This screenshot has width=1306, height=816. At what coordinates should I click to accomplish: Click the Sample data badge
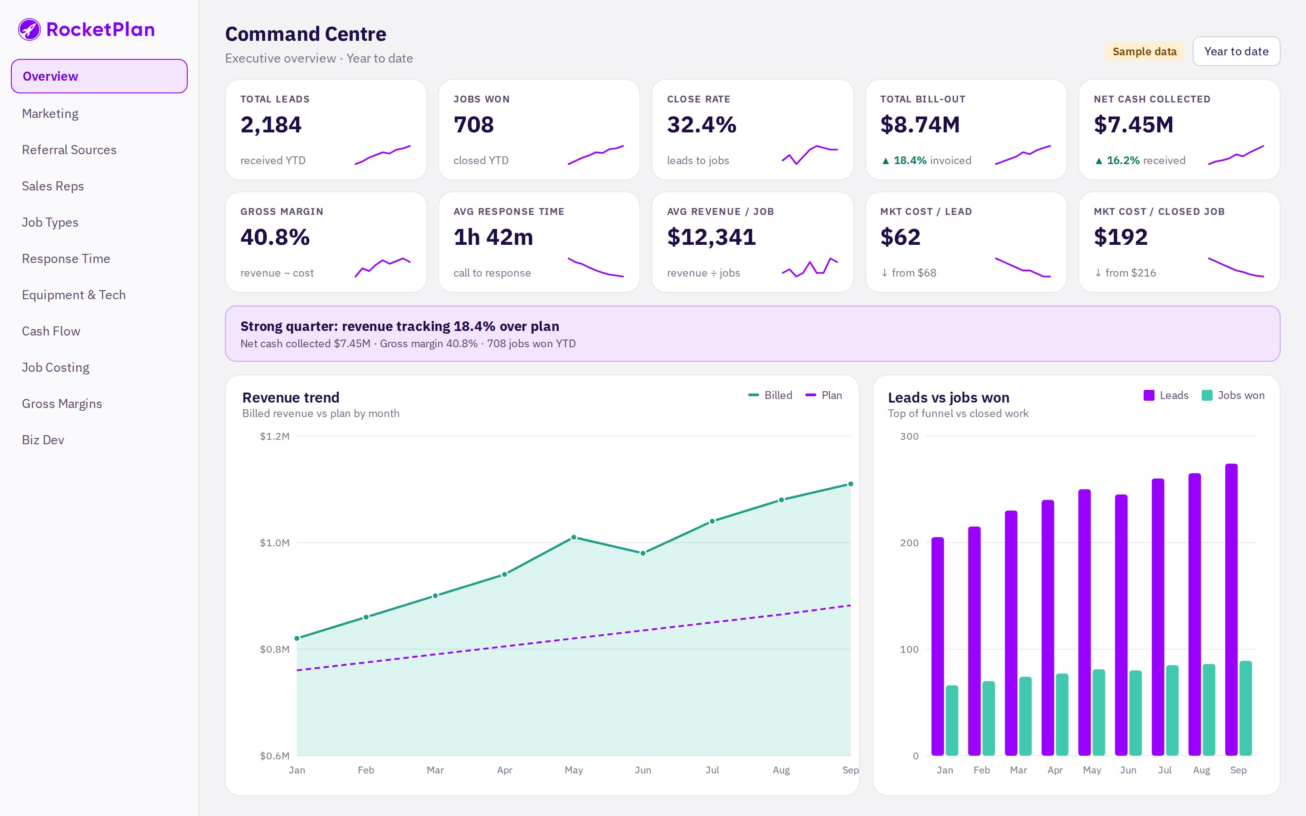(1144, 51)
